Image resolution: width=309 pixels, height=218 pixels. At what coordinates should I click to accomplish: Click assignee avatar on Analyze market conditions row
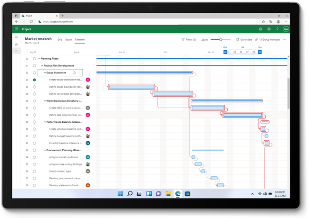coord(88,157)
